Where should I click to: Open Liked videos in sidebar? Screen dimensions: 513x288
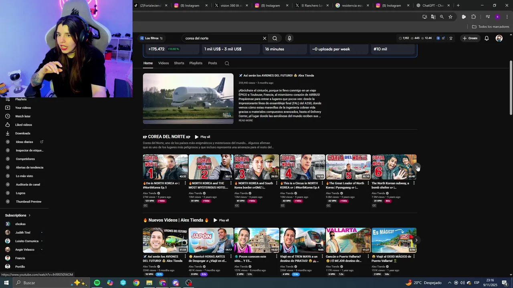tap(23, 125)
